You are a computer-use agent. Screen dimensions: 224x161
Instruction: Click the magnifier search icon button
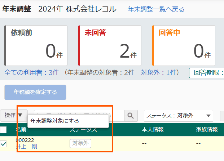point(131,116)
